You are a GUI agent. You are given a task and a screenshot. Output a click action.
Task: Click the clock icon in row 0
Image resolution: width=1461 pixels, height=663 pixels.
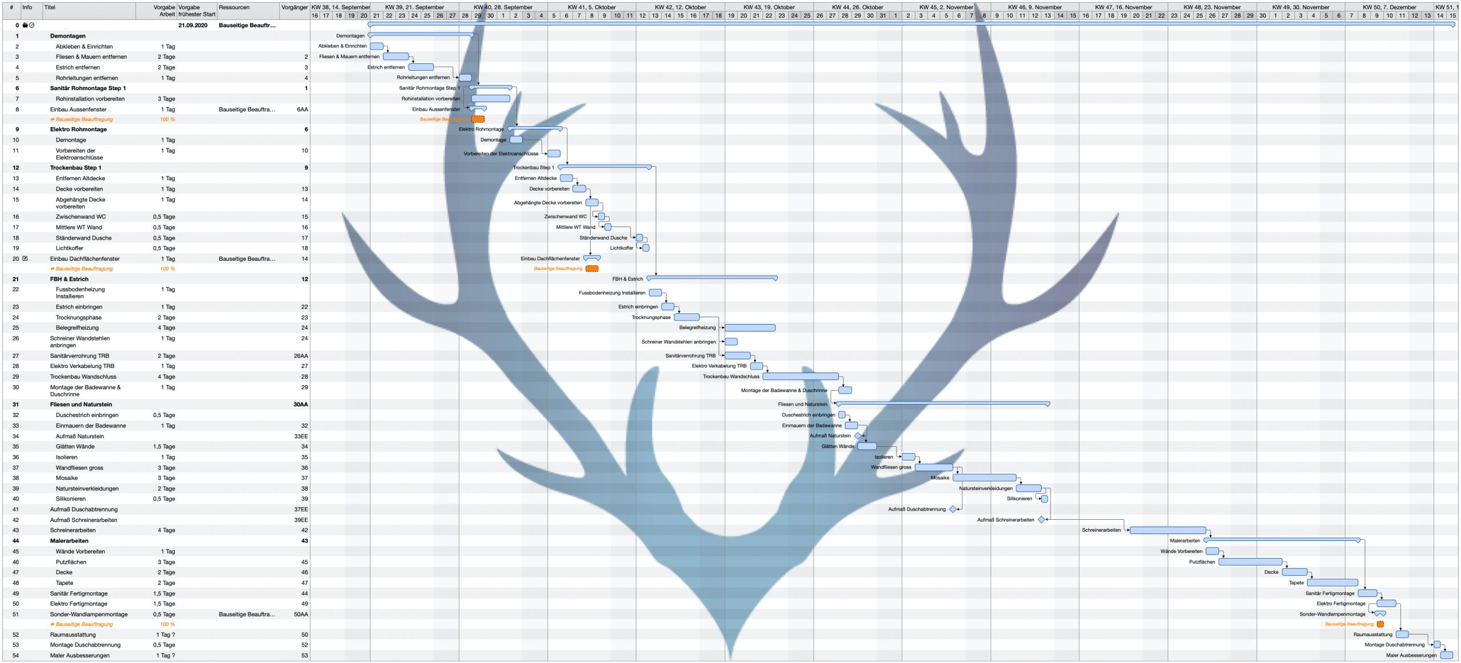click(x=32, y=25)
